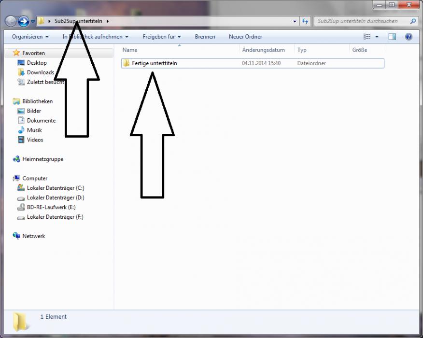
Task: Click the Desktop icon in navigation pane
Action: click(21, 63)
